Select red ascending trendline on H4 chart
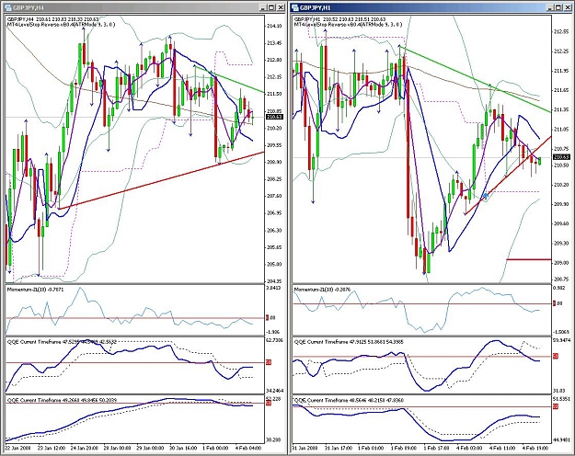 click(161, 180)
